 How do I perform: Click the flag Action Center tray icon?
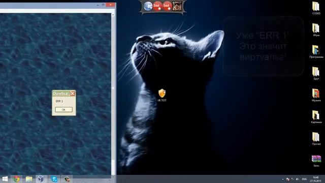pos(288,179)
